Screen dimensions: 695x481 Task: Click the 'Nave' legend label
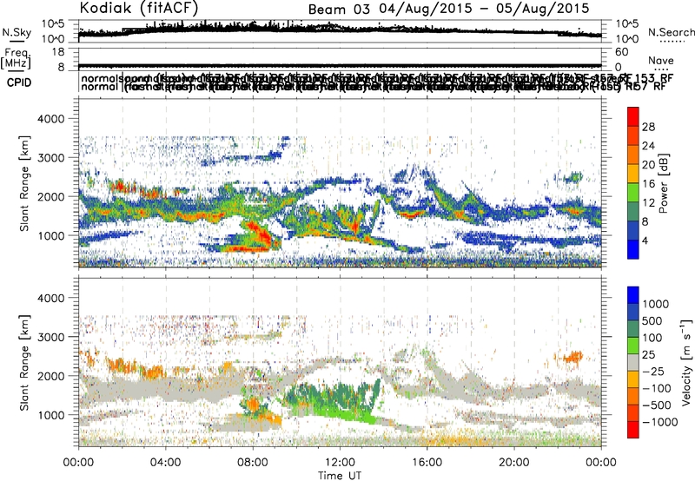pyautogui.click(x=660, y=60)
